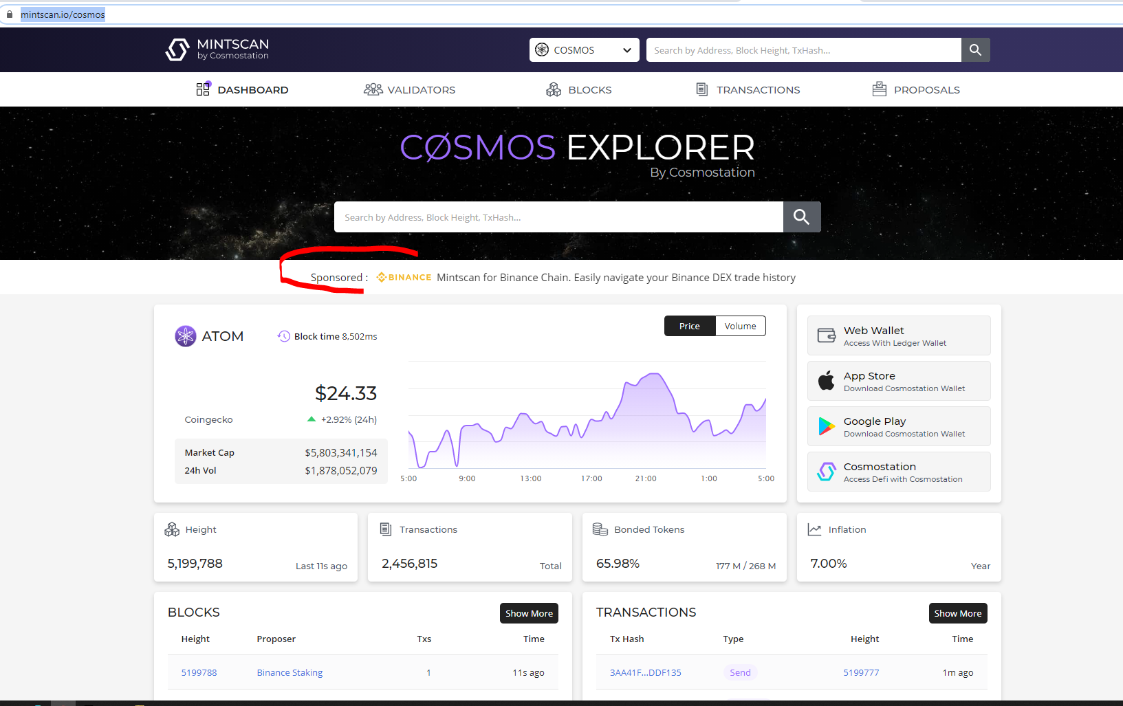Go to the VALIDATORS tab
The height and width of the screenshot is (706, 1123).
[409, 89]
